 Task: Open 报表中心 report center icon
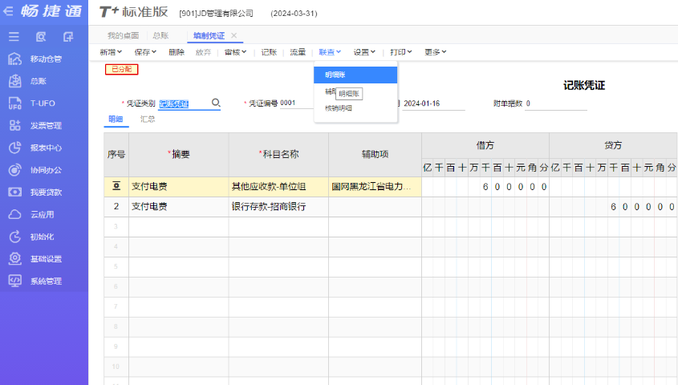(x=14, y=148)
